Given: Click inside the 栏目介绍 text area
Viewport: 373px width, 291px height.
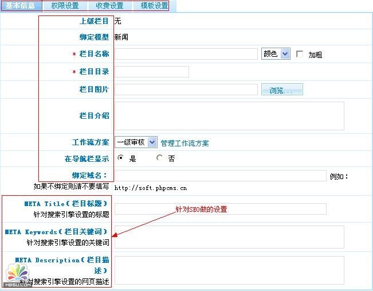Looking at the screenshot, I should point(229,116).
